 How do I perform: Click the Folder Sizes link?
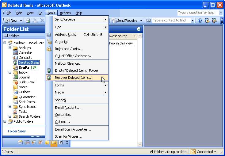[17, 131]
